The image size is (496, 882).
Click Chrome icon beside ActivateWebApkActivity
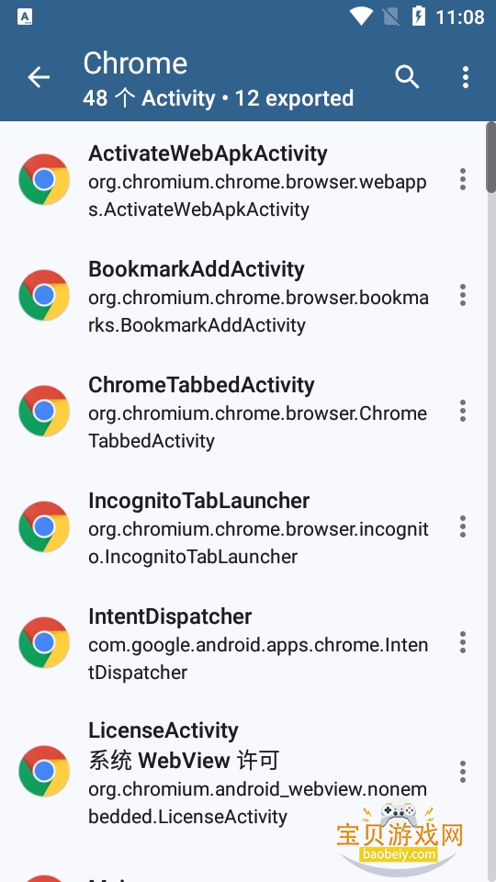44,179
